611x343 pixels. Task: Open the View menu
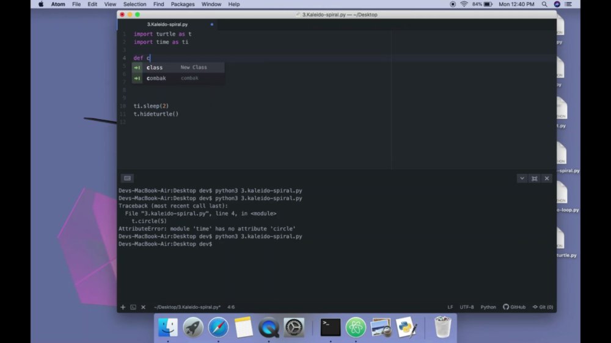pos(110,4)
